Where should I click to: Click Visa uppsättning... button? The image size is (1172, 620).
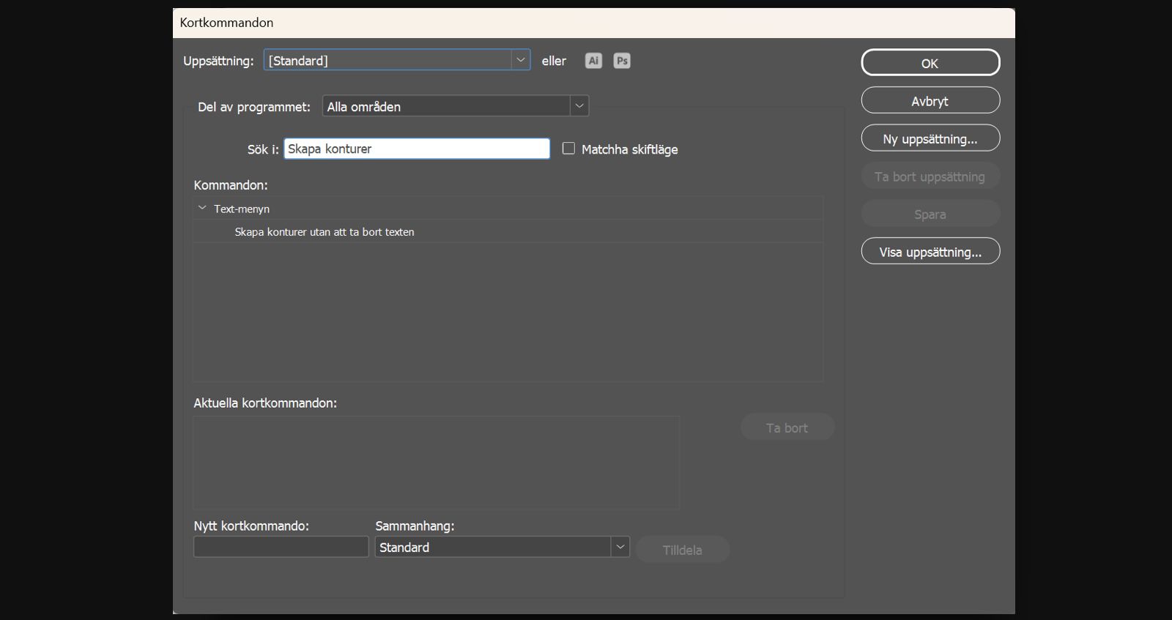[930, 252]
